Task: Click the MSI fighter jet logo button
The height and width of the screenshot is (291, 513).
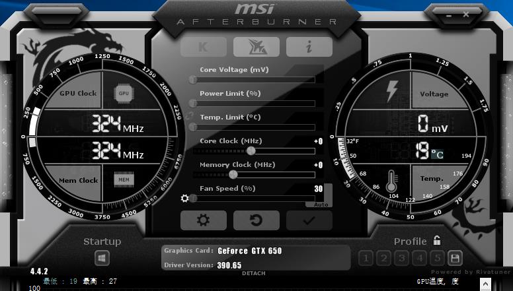Action: [x=256, y=47]
